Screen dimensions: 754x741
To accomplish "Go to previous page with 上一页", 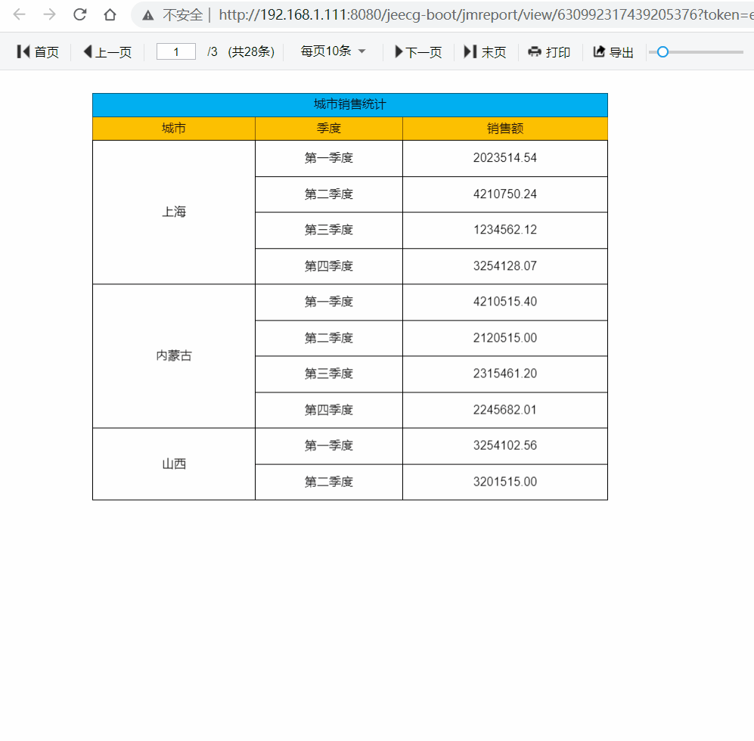I will [107, 52].
